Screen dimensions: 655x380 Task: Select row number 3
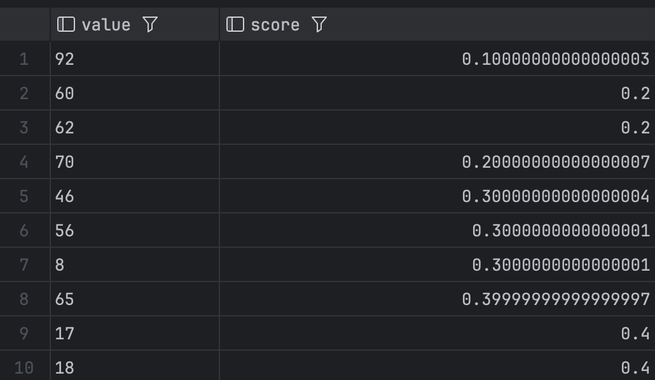click(x=24, y=127)
